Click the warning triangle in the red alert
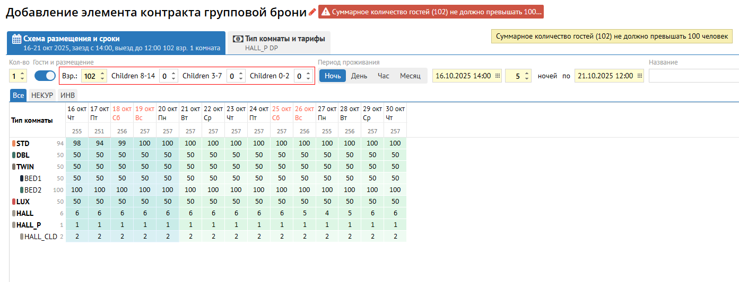Image resolution: width=739 pixels, height=282 pixels. (326, 12)
